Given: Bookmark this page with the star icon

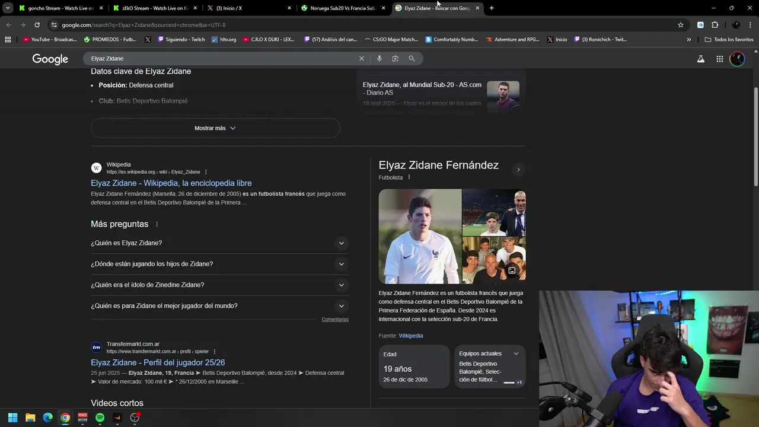Looking at the screenshot, I should pos(681,25).
